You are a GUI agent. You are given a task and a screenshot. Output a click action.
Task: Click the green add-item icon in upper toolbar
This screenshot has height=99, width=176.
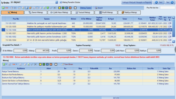(3, 8)
